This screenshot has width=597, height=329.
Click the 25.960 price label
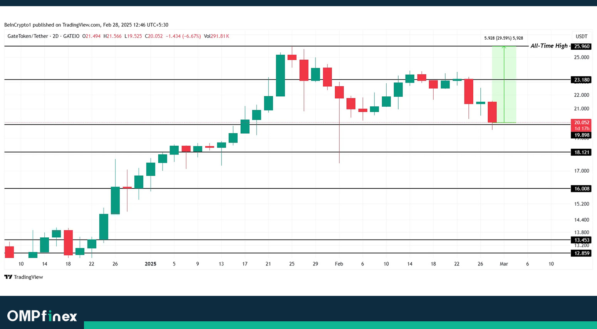[582, 46]
